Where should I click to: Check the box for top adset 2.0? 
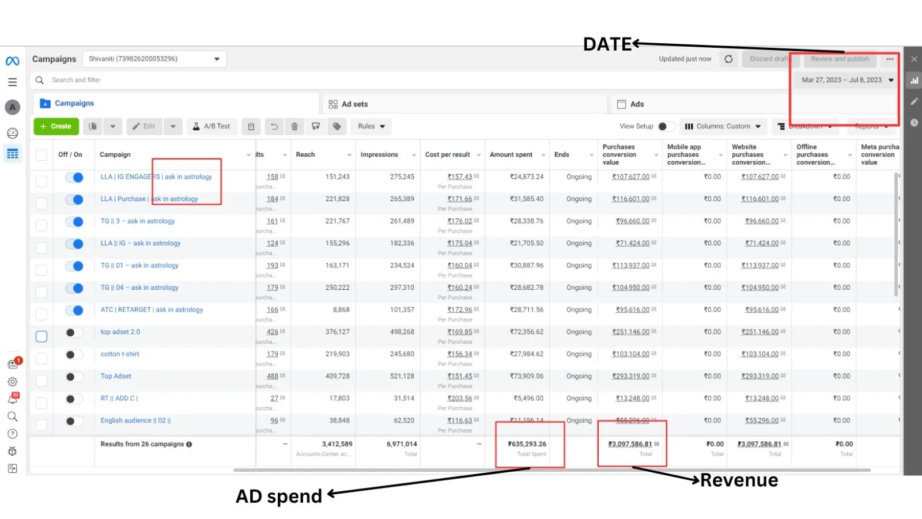click(x=41, y=336)
